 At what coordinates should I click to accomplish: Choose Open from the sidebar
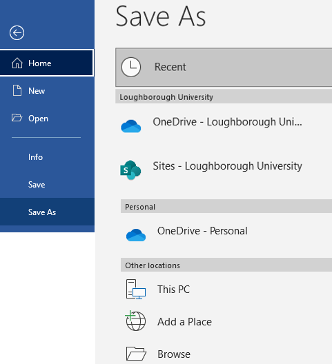[x=47, y=118]
